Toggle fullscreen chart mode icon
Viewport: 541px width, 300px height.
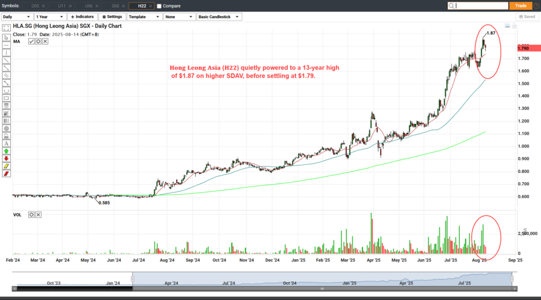(x=6, y=28)
